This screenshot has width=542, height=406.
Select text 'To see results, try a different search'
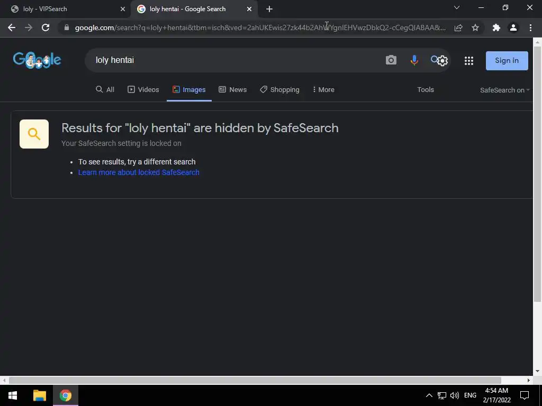point(137,162)
